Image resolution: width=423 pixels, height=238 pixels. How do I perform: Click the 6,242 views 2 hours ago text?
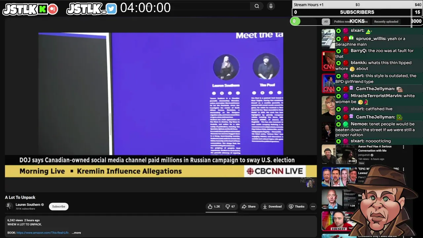click(23, 220)
